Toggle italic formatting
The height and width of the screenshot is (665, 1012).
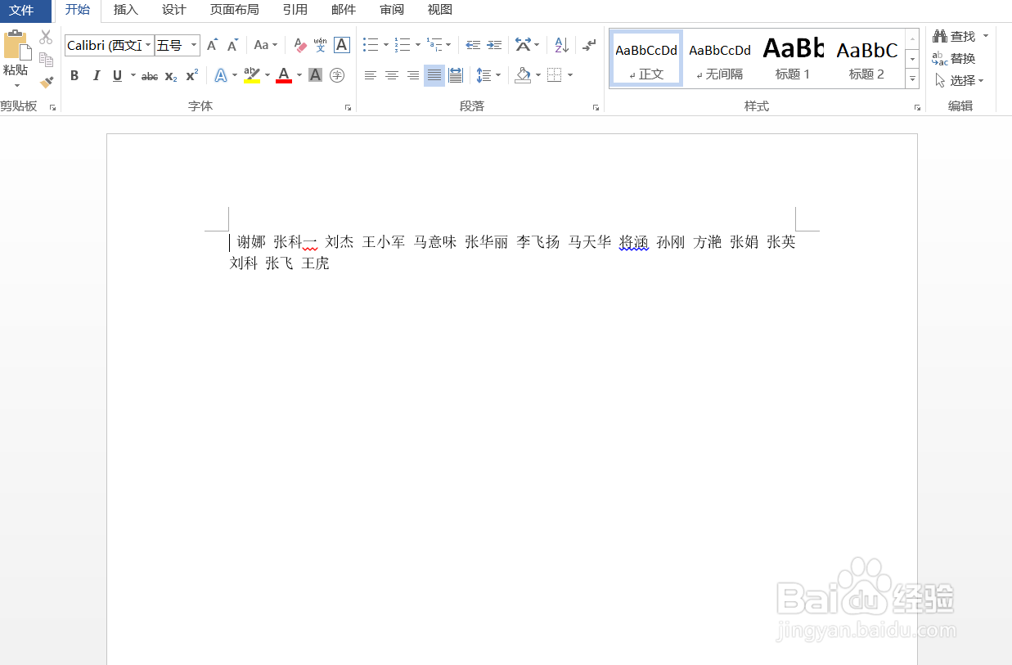96,75
